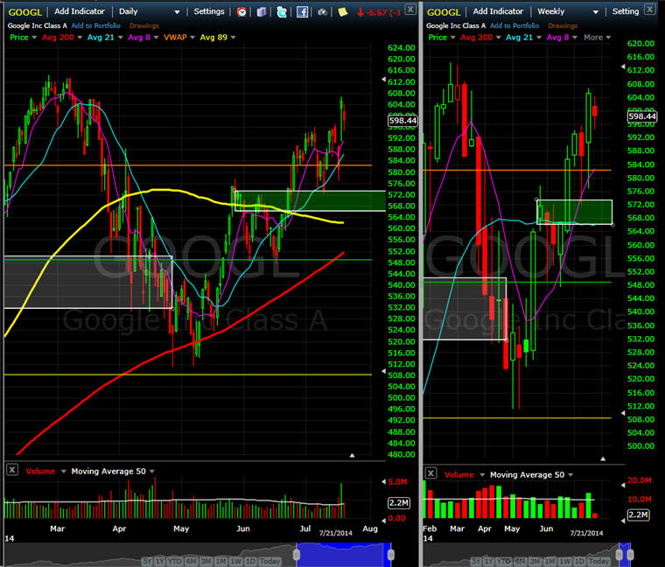Click right handle of Daily range slider
Viewport: 665px width, 567px height.
pyautogui.click(x=390, y=554)
